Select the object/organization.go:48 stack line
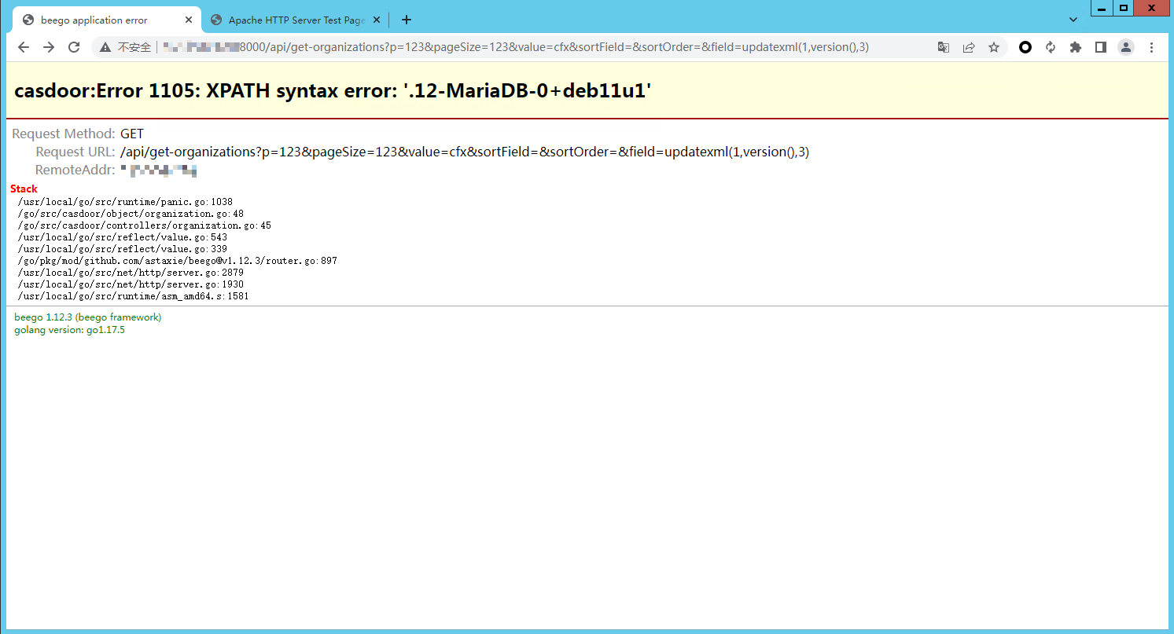Viewport: 1174px width, 634px height. point(131,214)
